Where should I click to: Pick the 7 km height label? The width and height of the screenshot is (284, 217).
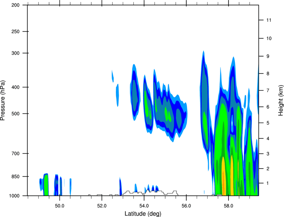pos(268,90)
